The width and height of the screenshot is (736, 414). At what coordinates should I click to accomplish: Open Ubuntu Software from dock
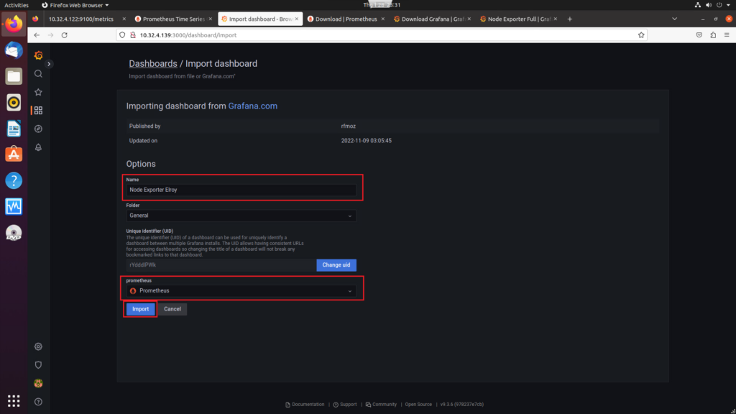(x=14, y=155)
